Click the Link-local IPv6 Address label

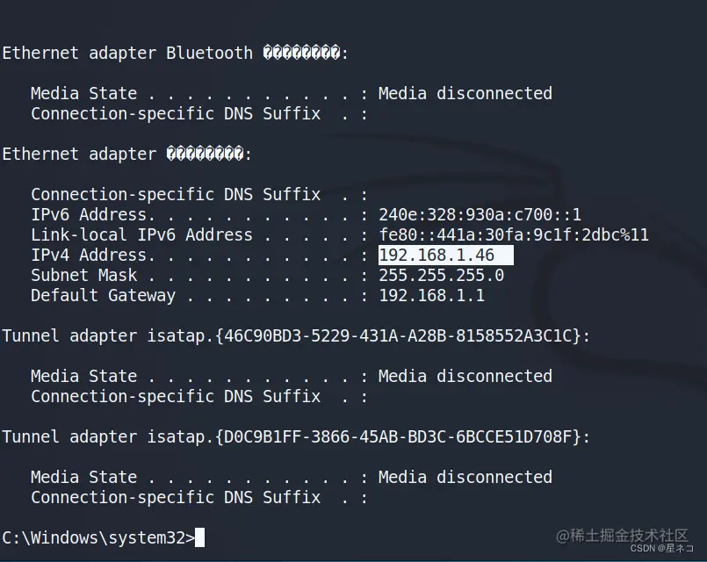coord(141,235)
